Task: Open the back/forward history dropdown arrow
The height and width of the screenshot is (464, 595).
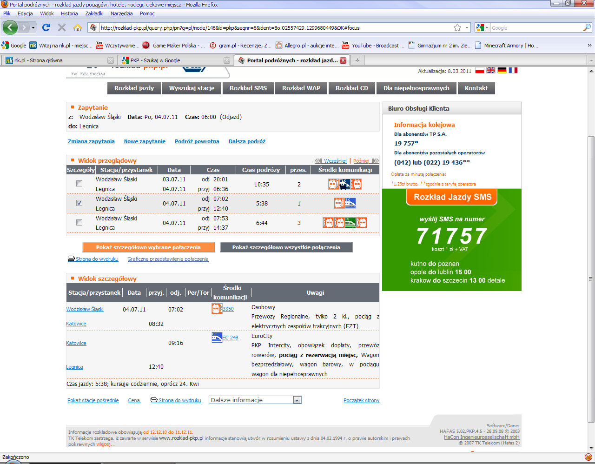Action: coord(33,27)
